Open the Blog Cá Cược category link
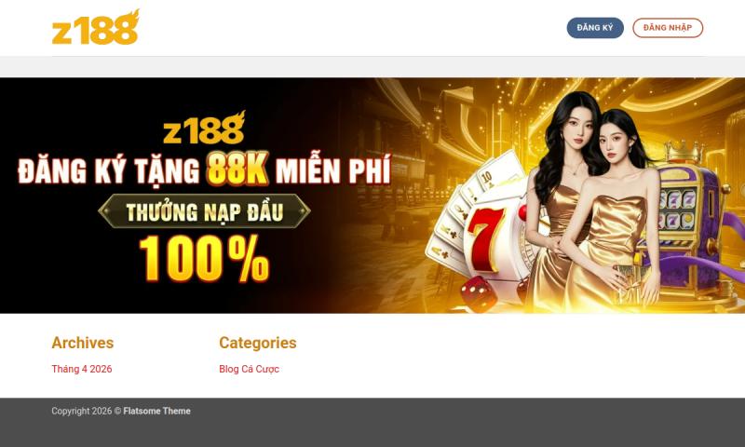The image size is (745, 447). (249, 369)
